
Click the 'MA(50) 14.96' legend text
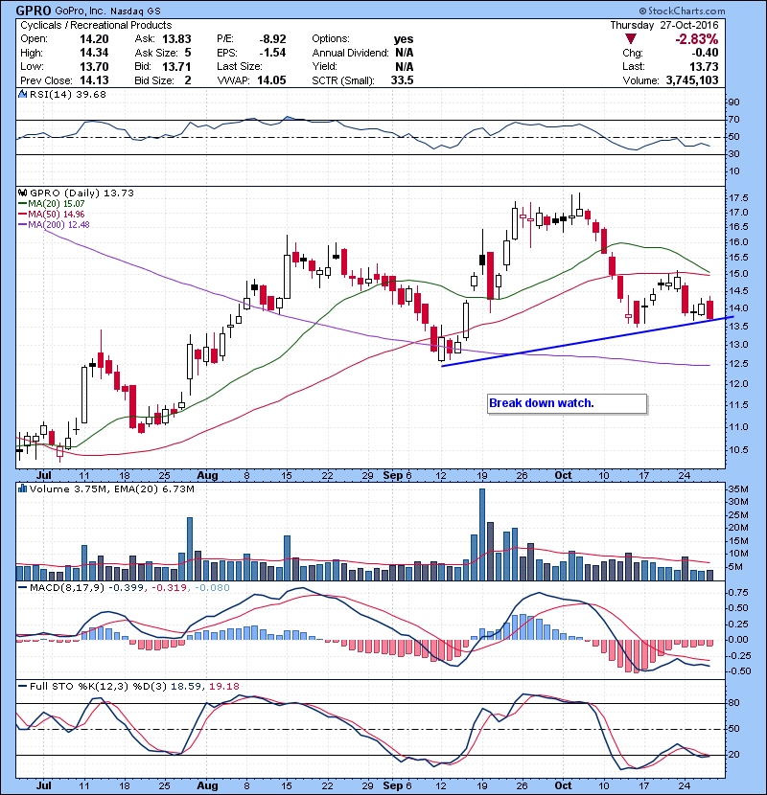click(57, 215)
